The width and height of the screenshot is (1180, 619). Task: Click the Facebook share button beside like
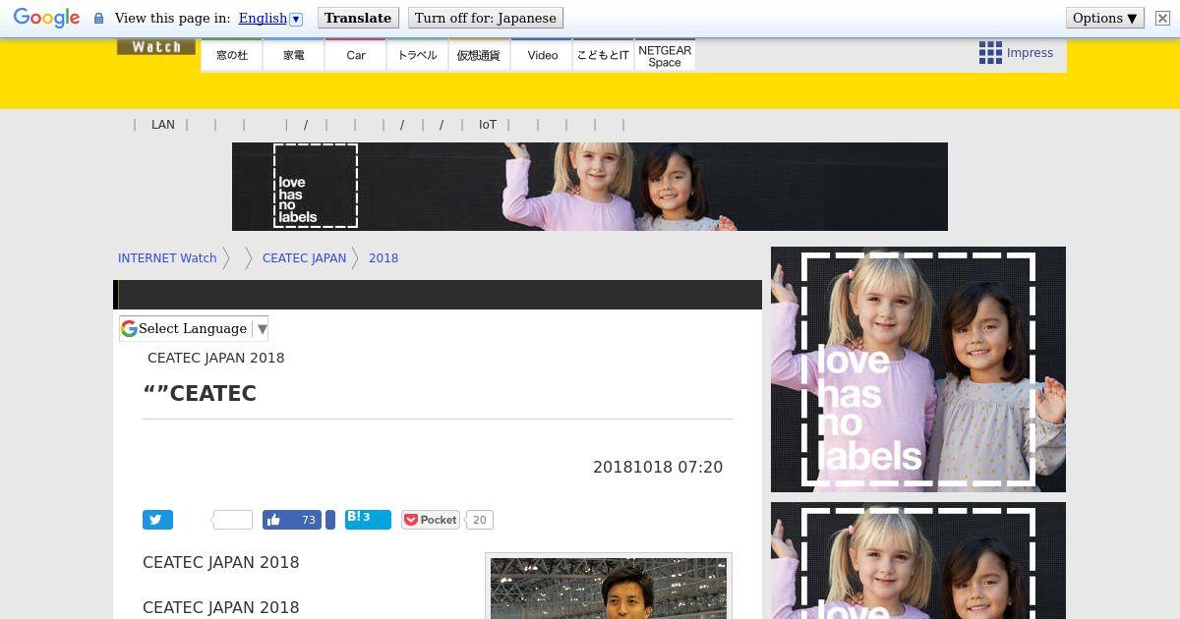[330, 520]
